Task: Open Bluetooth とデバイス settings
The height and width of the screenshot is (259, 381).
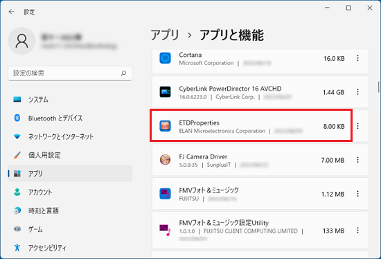Action: [x=70, y=118]
